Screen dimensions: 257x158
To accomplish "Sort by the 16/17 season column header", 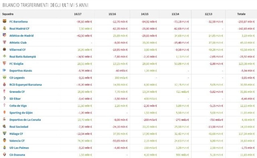I will 78,14.
